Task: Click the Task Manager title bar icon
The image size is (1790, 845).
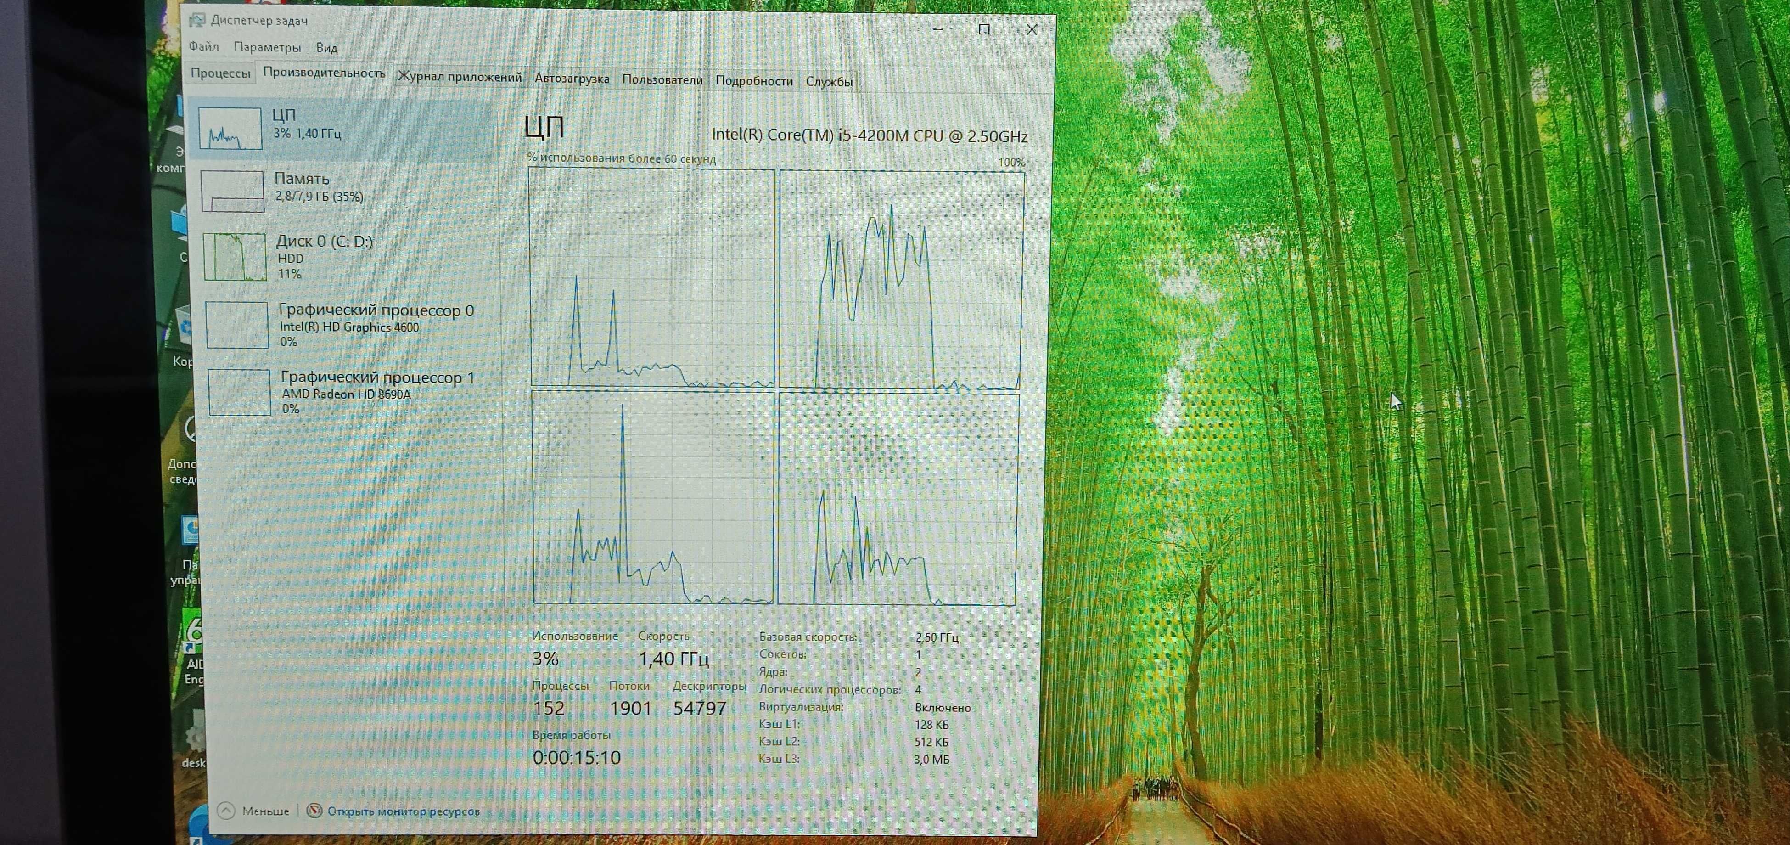Action: click(196, 19)
